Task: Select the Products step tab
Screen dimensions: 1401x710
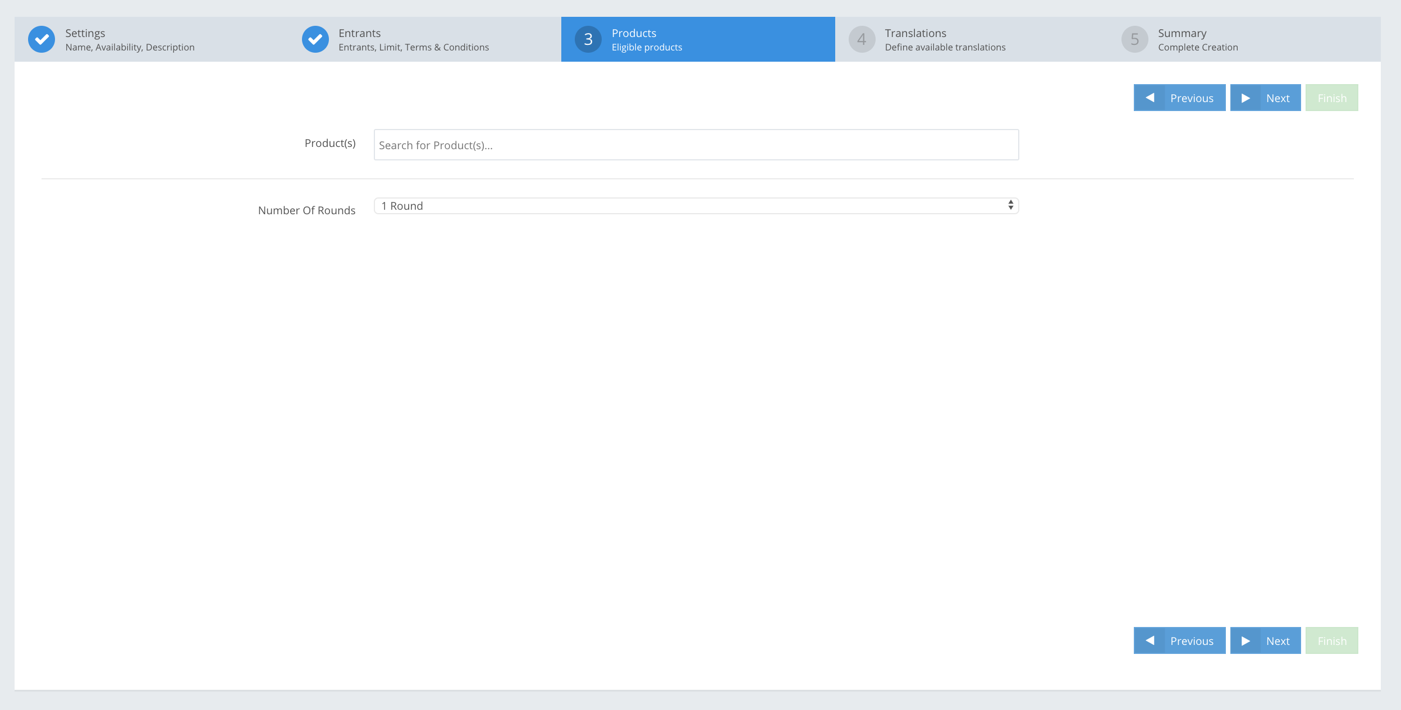Action: (x=698, y=39)
